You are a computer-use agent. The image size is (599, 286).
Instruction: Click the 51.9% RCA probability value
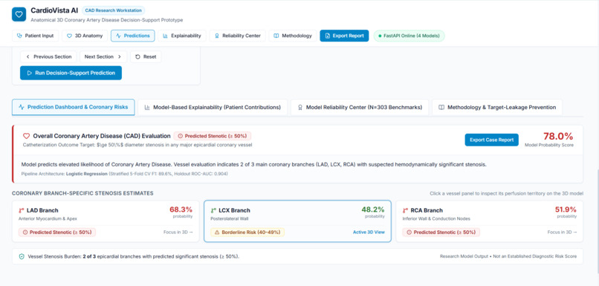coord(566,209)
